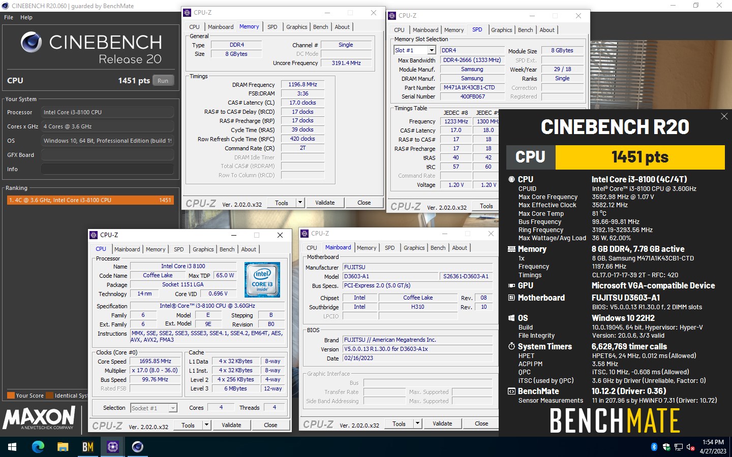Click the Intel Core i3 logo badge
The width and height of the screenshot is (732, 457).
click(x=262, y=279)
